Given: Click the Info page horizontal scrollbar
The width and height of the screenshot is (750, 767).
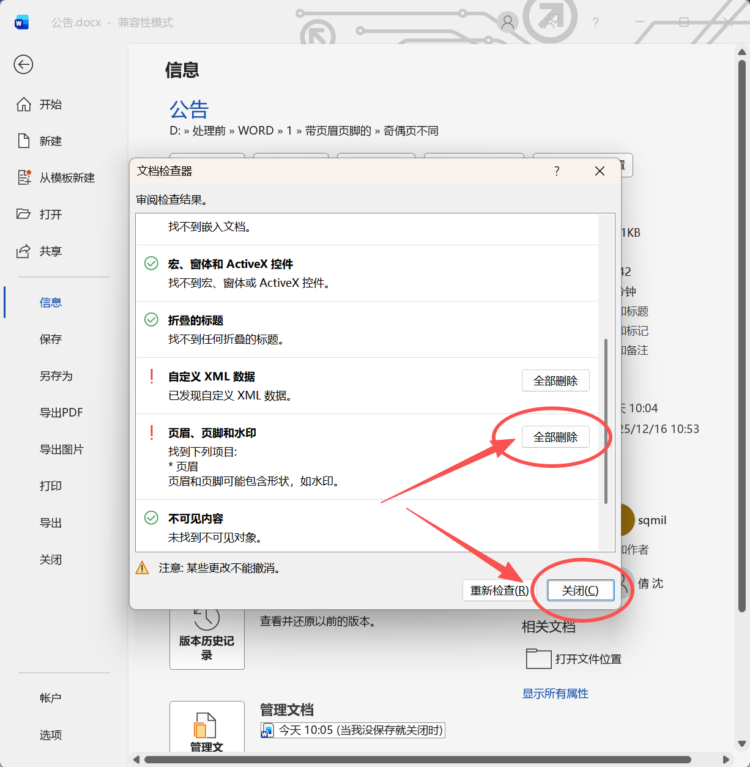Looking at the screenshot, I should [x=418, y=760].
